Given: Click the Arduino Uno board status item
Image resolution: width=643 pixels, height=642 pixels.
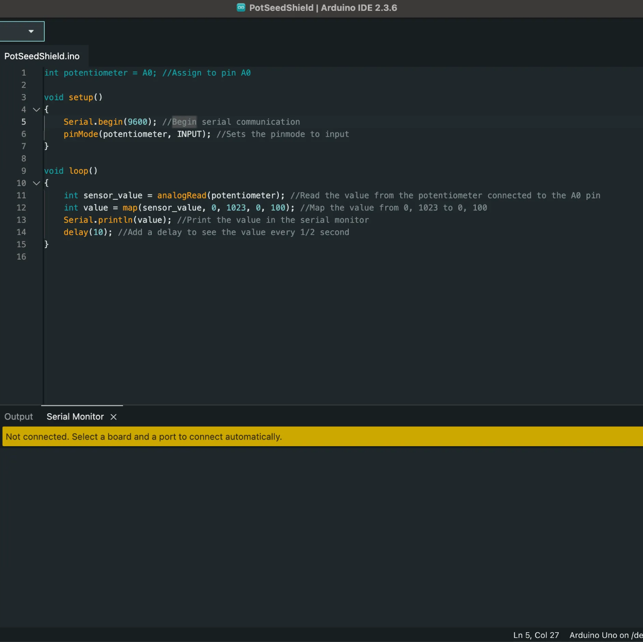Looking at the screenshot, I should (x=605, y=635).
